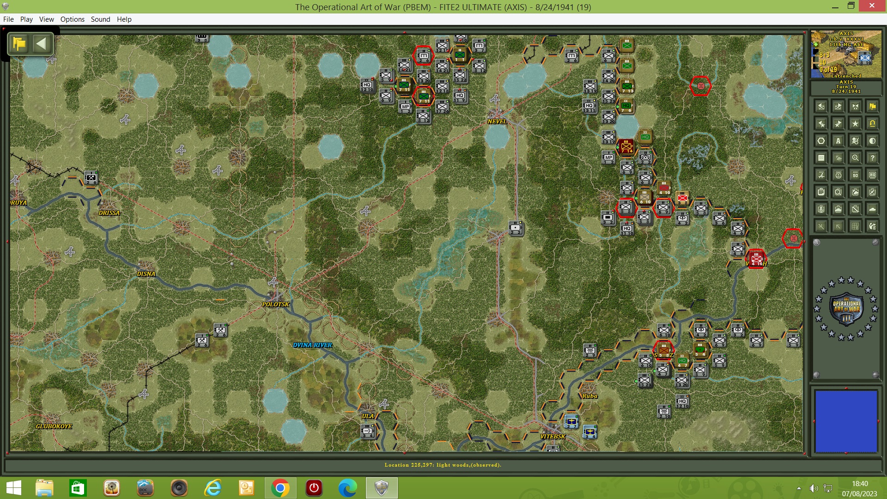Click the system tray volume icon
This screenshot has width=887, height=499.
pyautogui.click(x=814, y=488)
